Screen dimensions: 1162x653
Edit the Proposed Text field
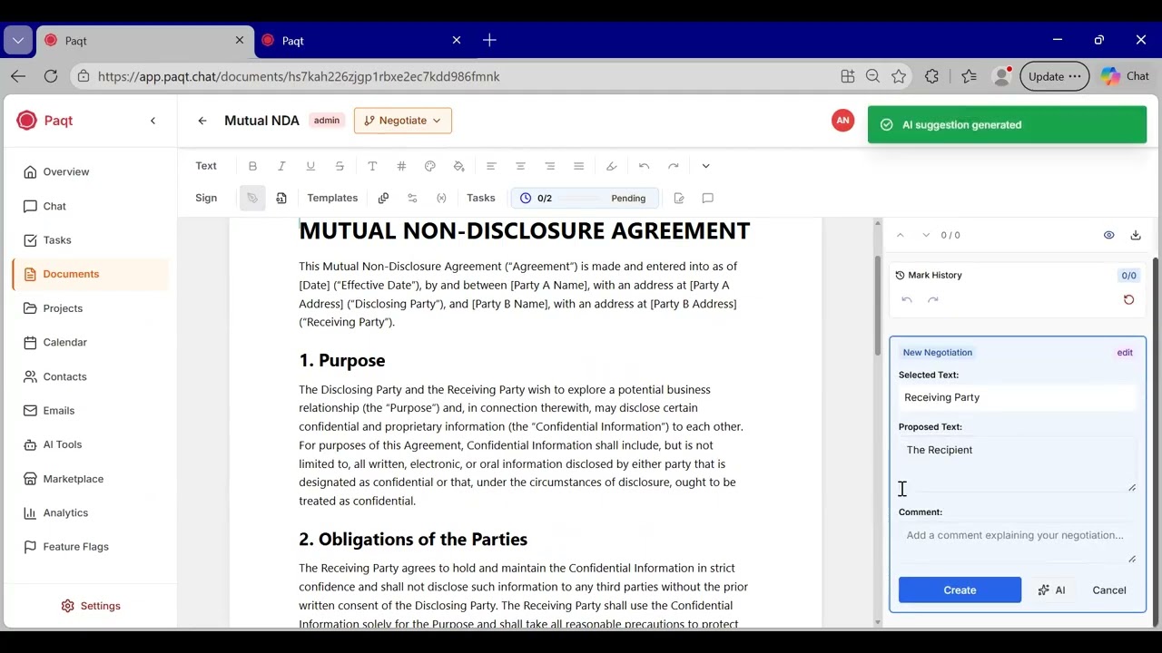coord(1017,464)
